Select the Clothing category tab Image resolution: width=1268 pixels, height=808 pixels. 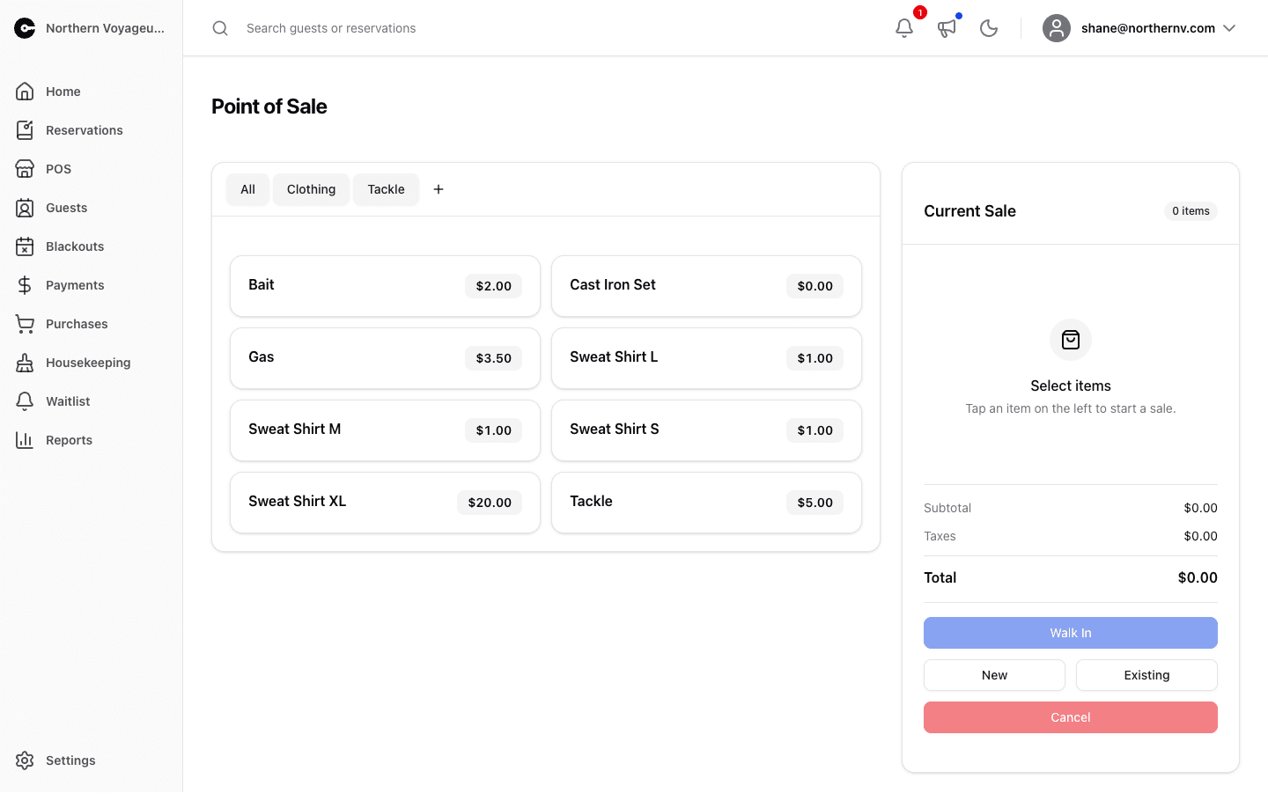tap(311, 189)
